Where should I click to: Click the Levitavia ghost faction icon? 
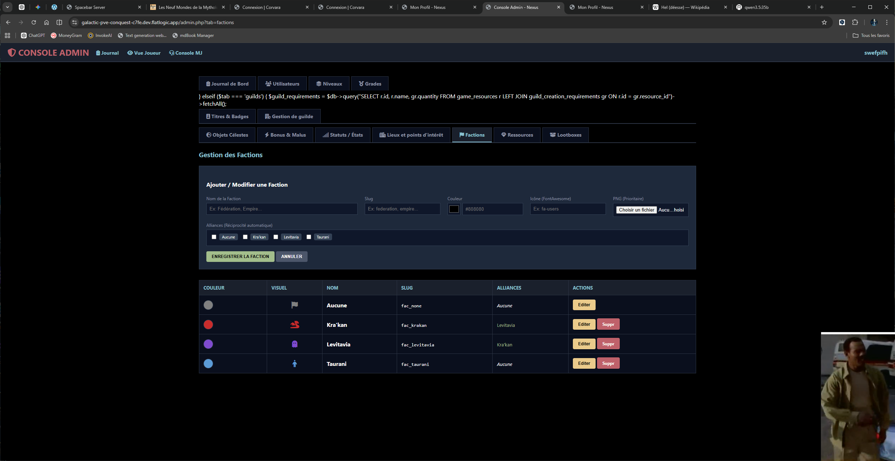pyautogui.click(x=294, y=344)
